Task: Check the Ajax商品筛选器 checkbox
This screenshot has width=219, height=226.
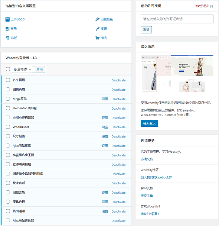Action: point(8,220)
